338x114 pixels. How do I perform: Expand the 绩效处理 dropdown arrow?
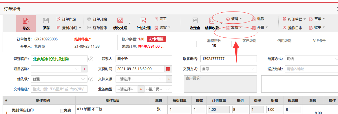pyautogui.click(x=130, y=23)
